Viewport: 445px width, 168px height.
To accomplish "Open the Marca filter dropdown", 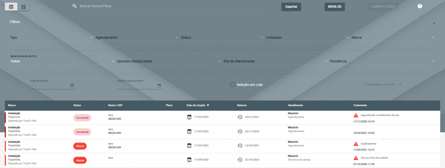I will pyautogui.click(x=393, y=37).
